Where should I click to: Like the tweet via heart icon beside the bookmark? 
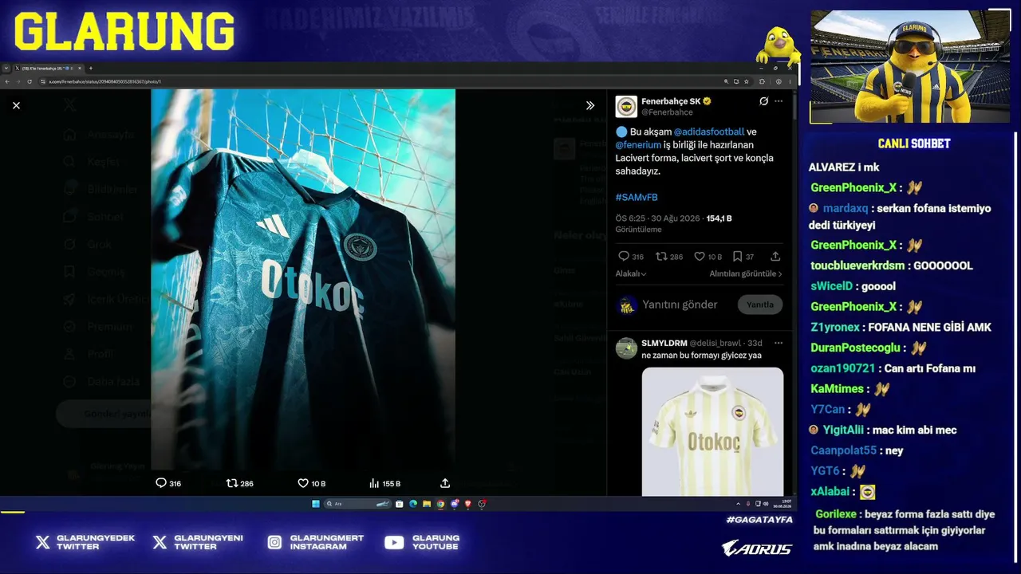coord(699,257)
